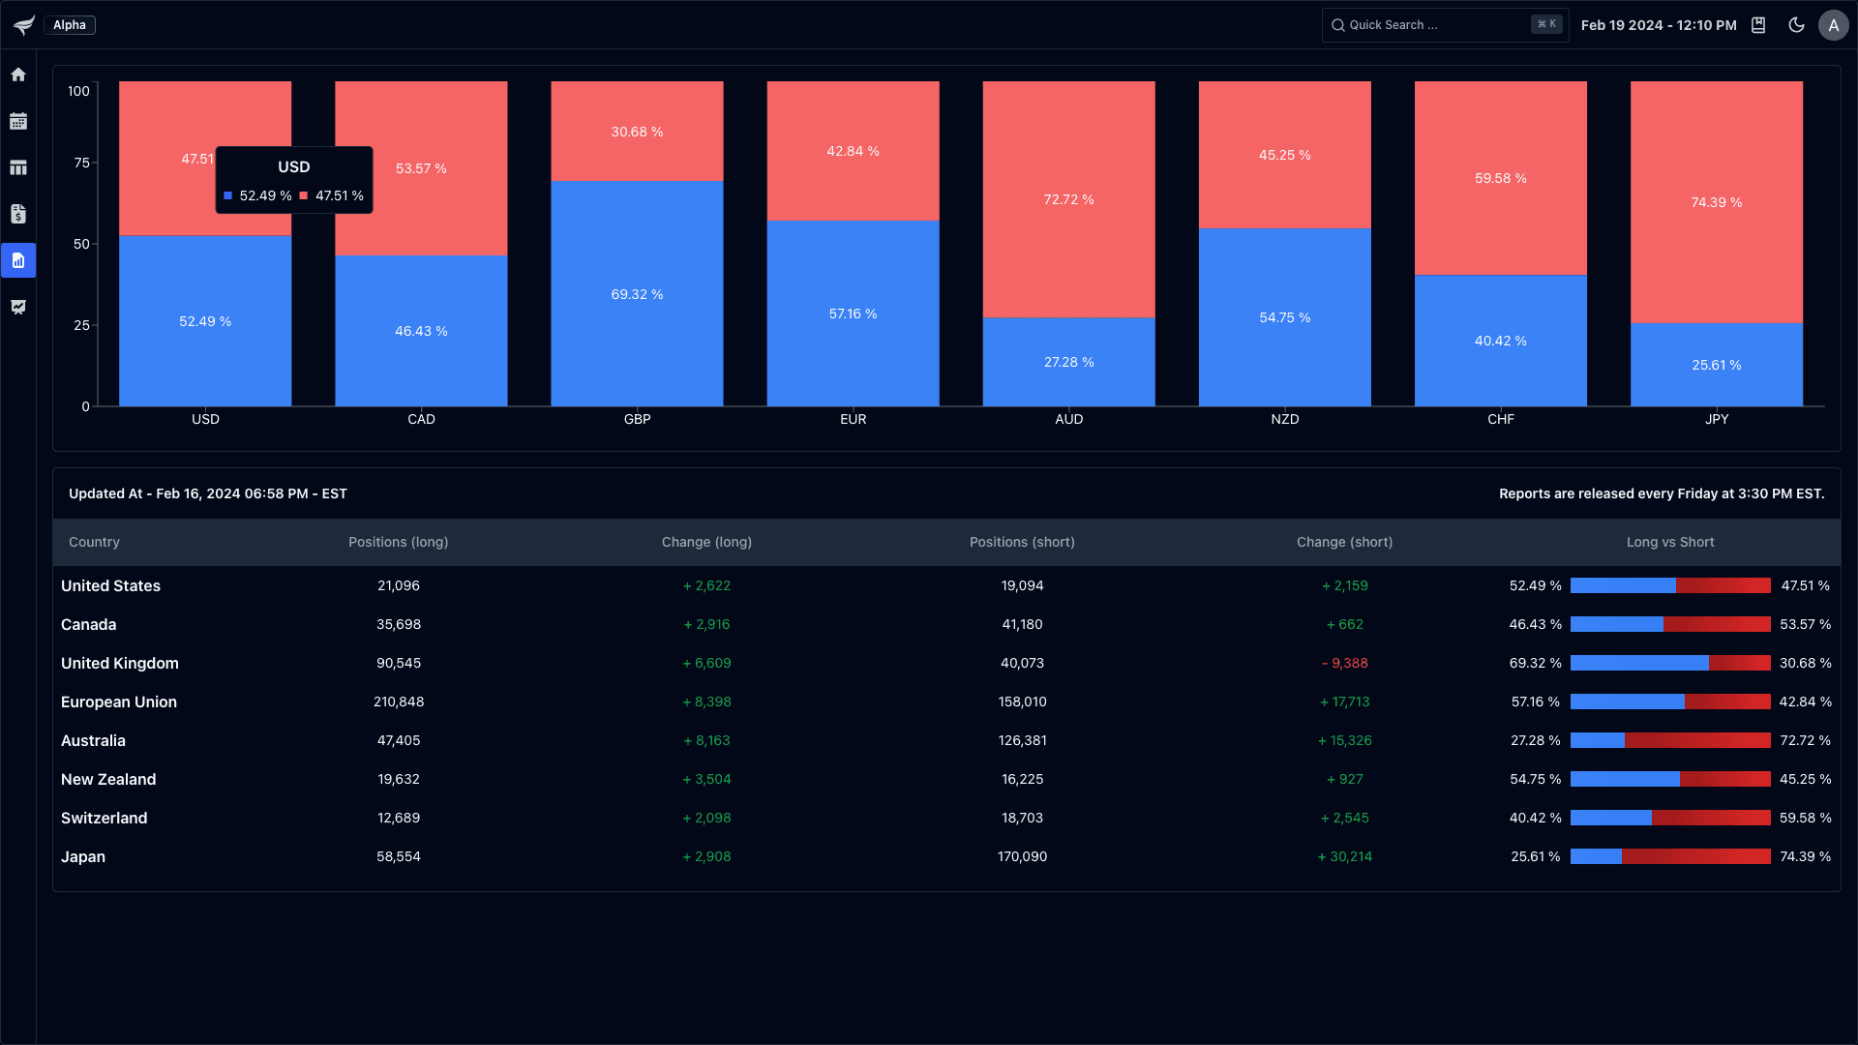
Task: Open the table layout icon in sidebar
Action: (18, 167)
